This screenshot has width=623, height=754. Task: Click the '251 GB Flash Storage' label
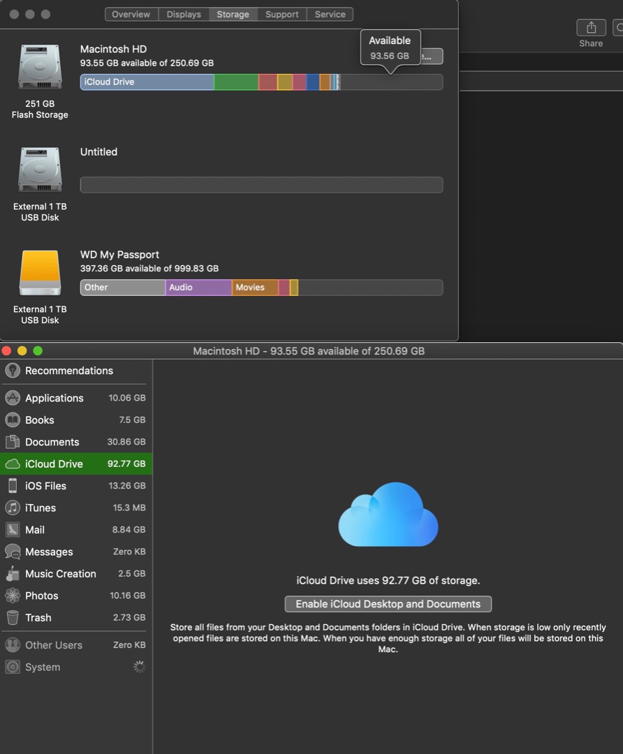coord(40,109)
